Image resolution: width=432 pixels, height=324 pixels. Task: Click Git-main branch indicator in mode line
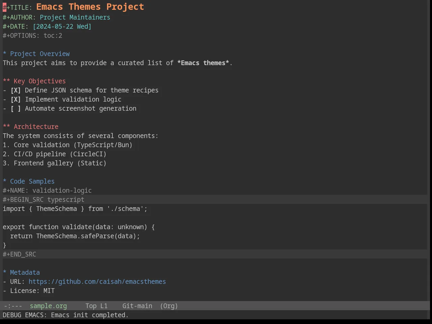point(137,306)
